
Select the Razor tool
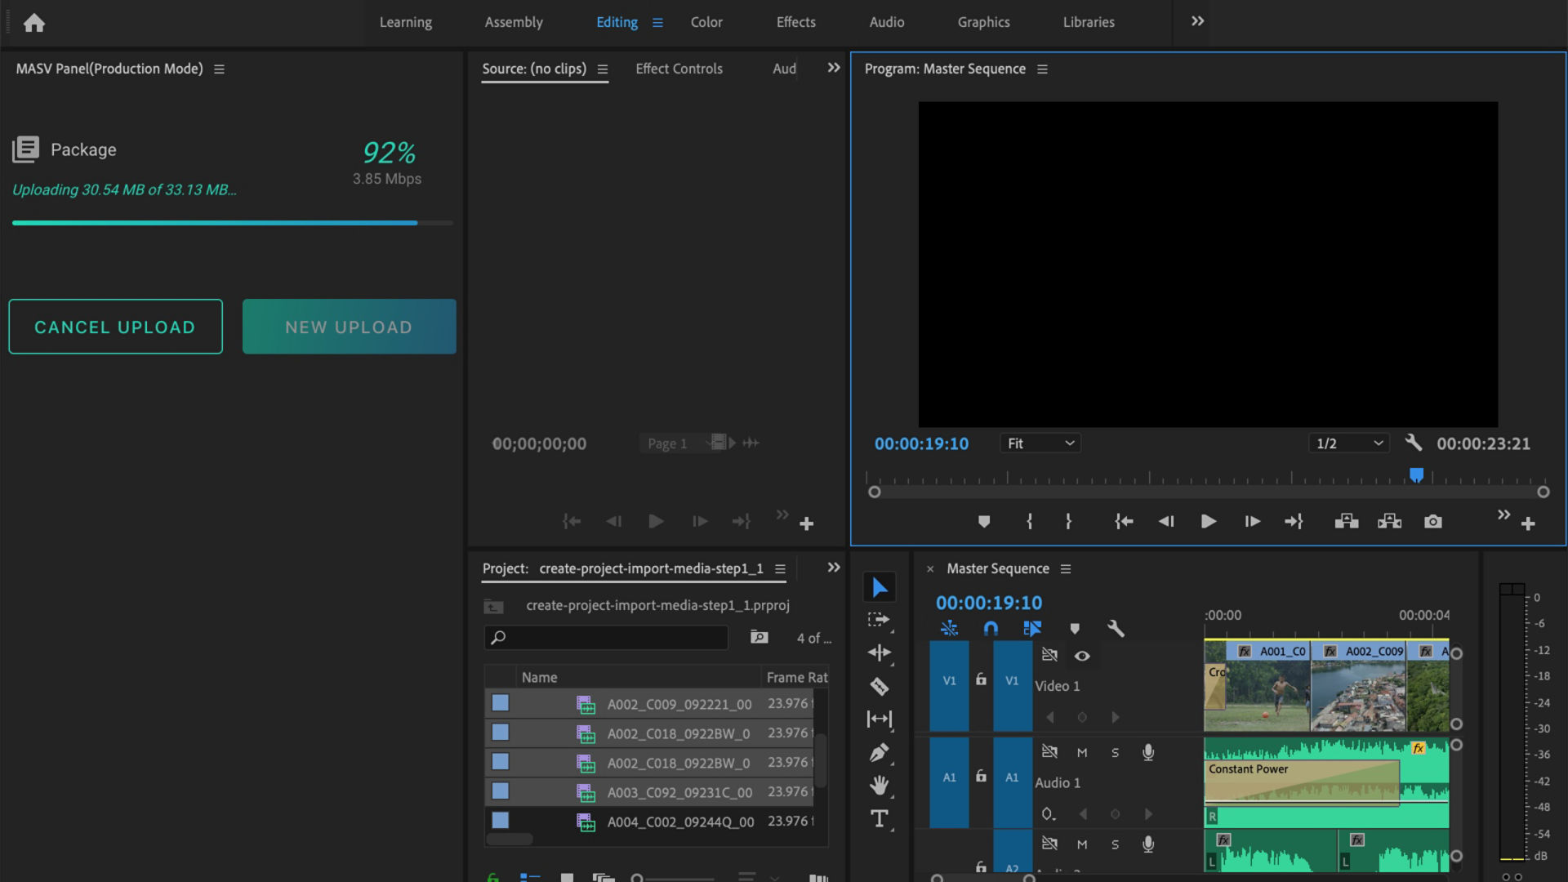(880, 686)
